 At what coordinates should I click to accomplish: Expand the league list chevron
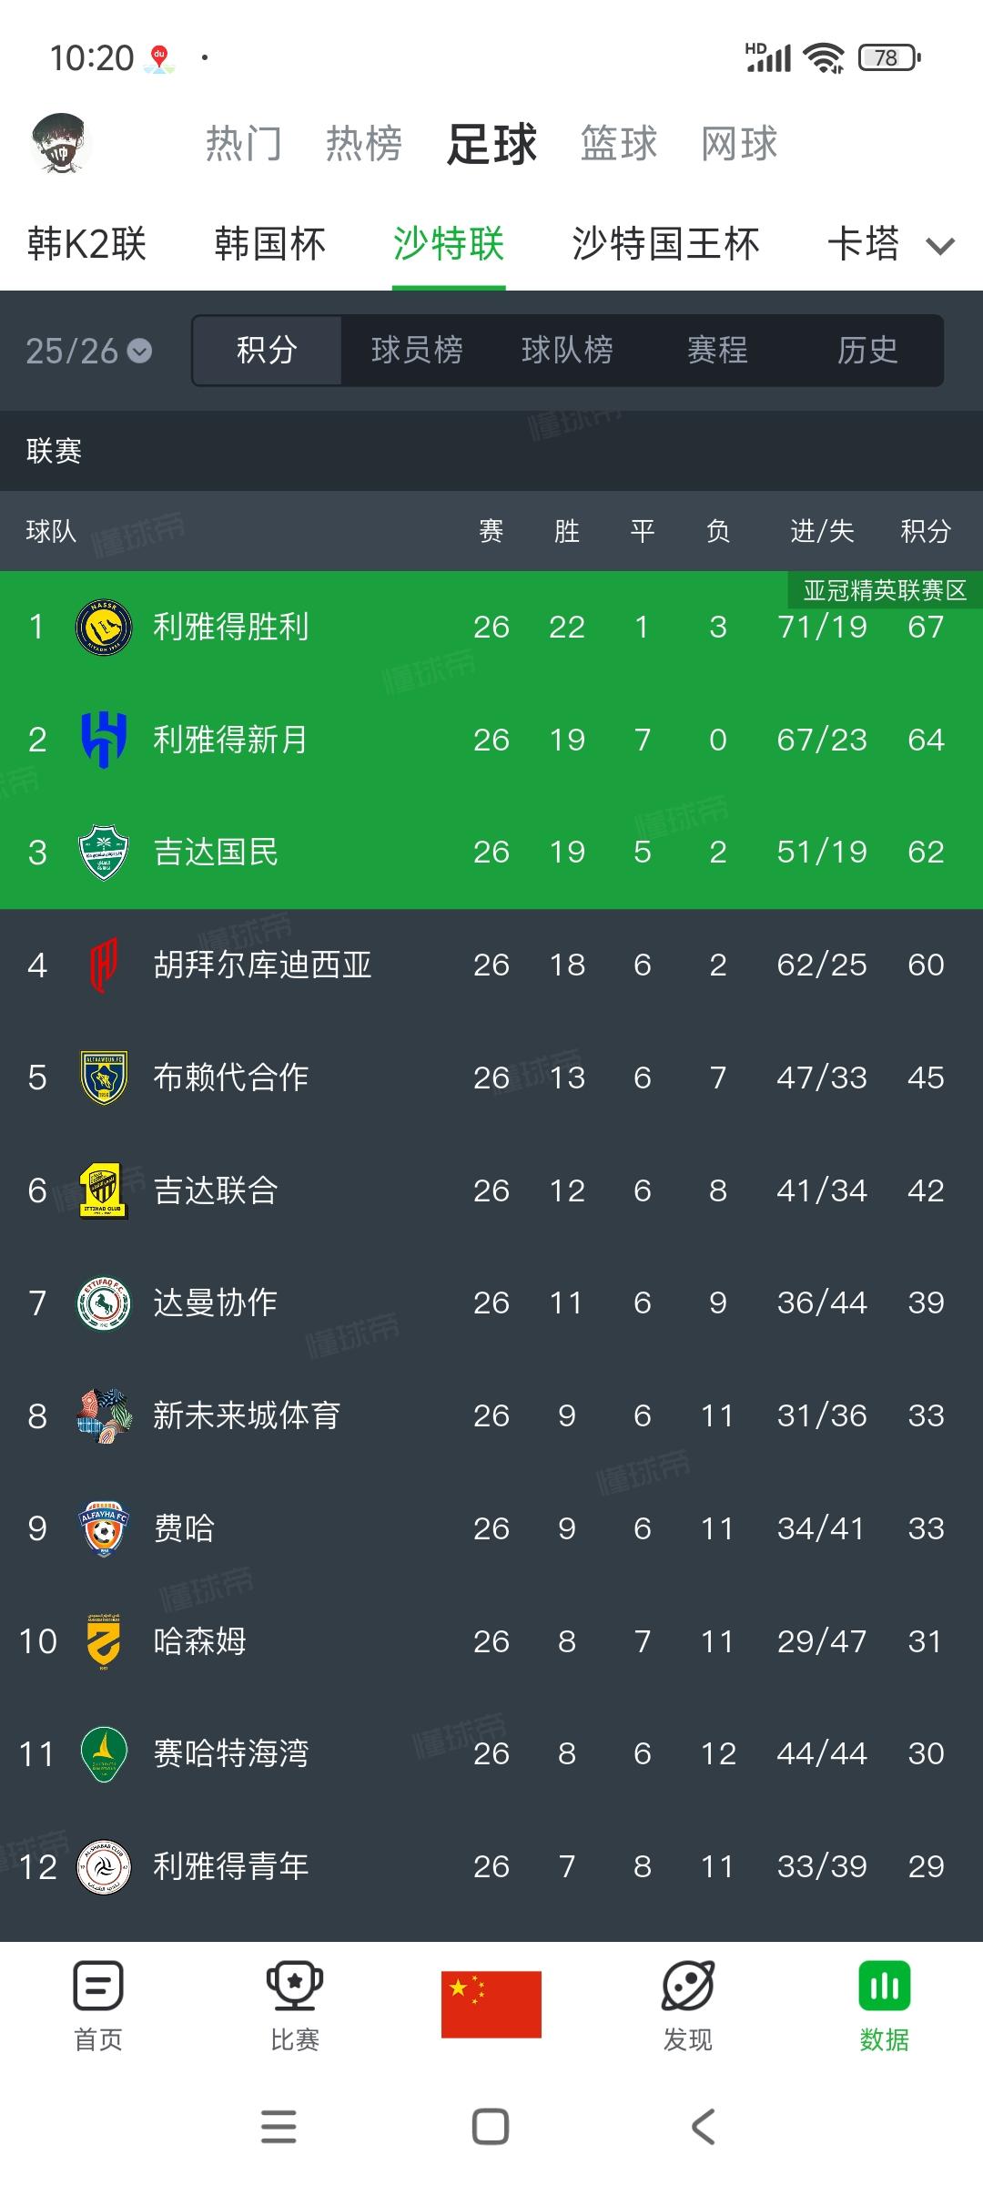(940, 245)
